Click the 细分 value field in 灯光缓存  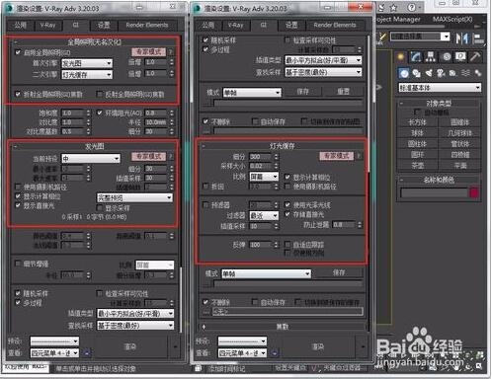pyautogui.click(x=260, y=156)
